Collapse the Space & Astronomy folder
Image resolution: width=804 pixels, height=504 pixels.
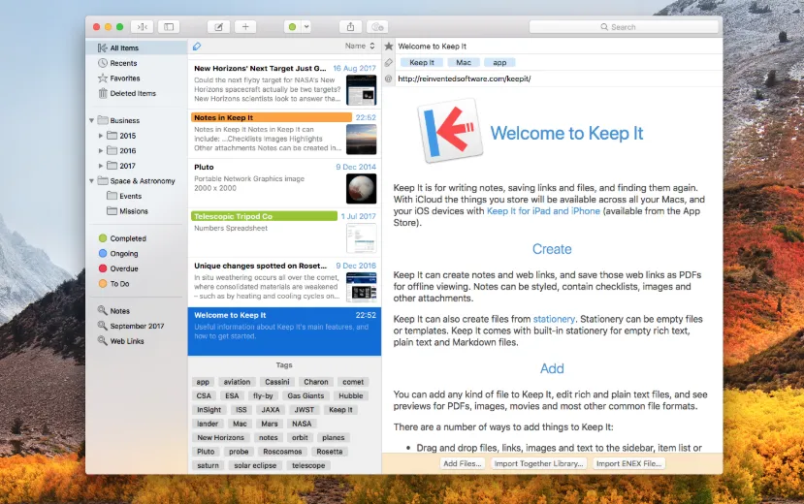[92, 181]
